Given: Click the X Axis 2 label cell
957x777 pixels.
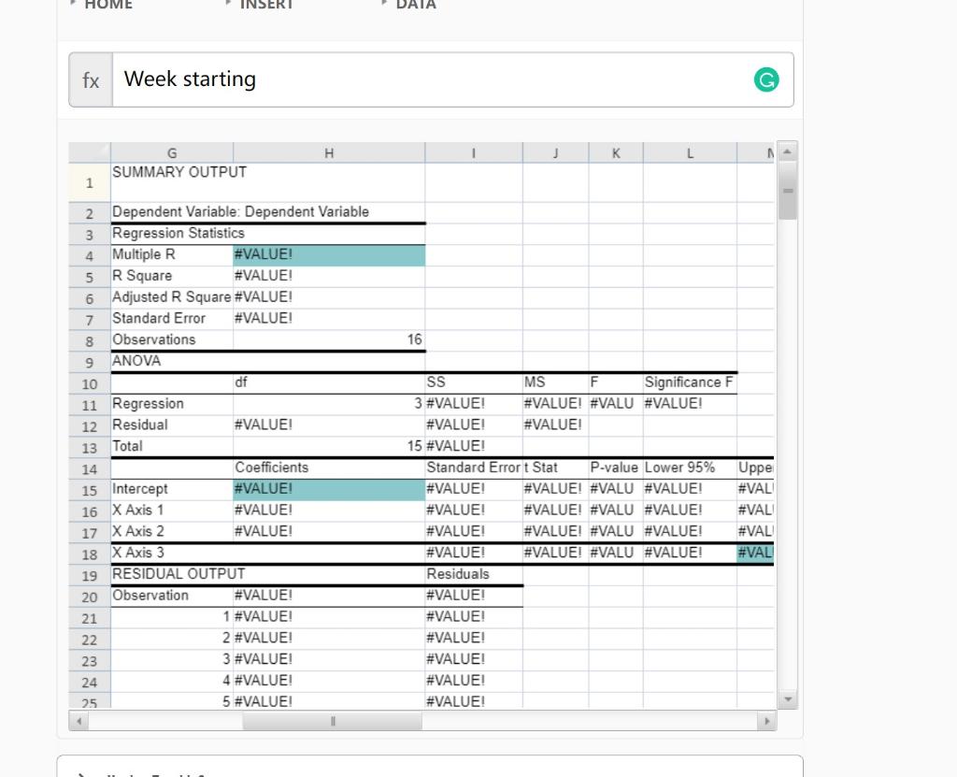Looking at the screenshot, I should (172, 532).
